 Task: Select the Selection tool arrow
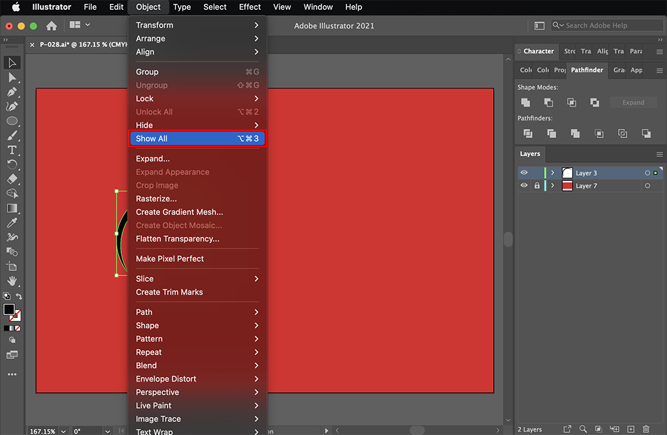click(x=12, y=63)
